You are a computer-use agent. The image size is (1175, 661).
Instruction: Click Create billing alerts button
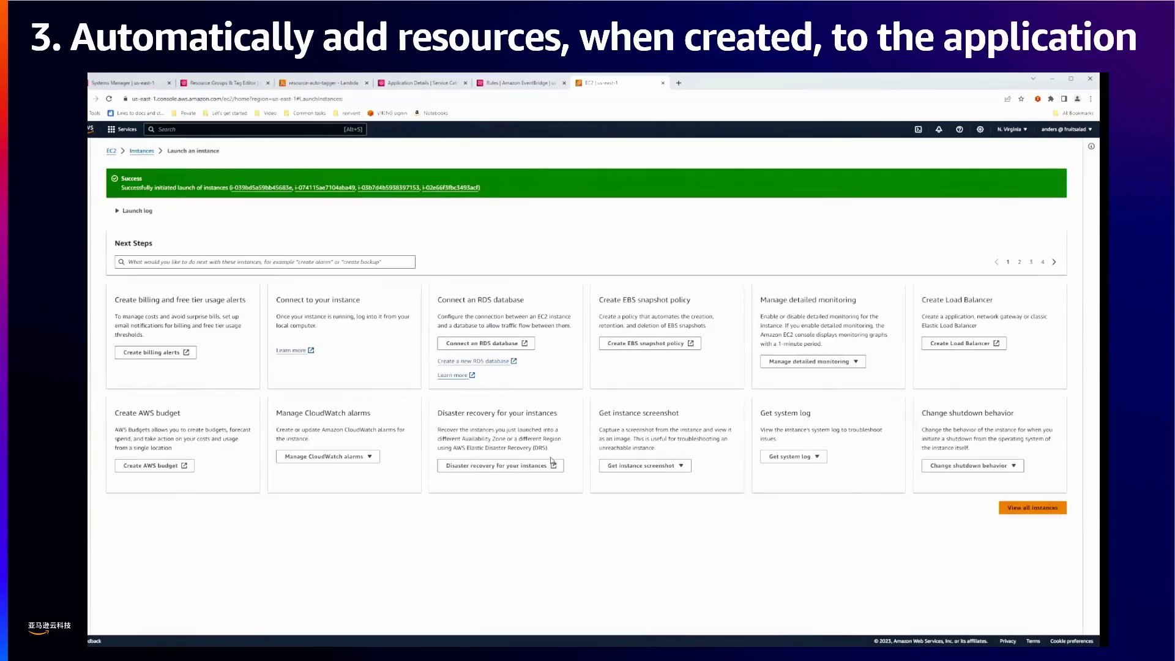click(x=155, y=353)
